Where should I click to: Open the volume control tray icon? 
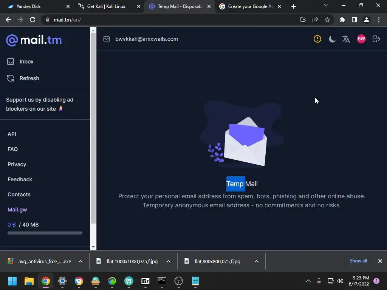(340, 281)
